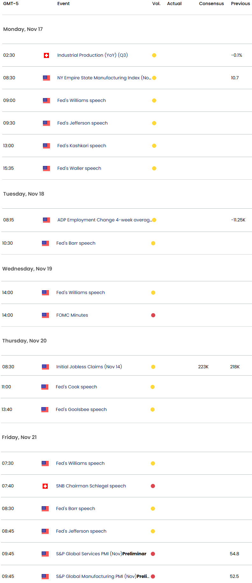Image resolution: width=252 pixels, height=583 pixels.
Task: Click the red volatility dot for FOMC Minutes
Action: [x=153, y=315]
